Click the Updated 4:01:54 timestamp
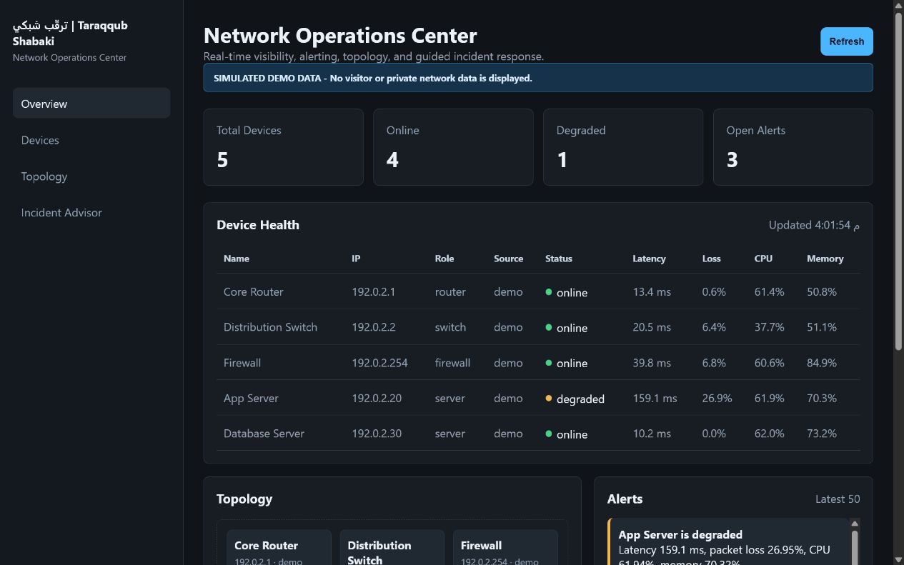Screen dimensions: 904x565 pyautogui.click(x=814, y=225)
